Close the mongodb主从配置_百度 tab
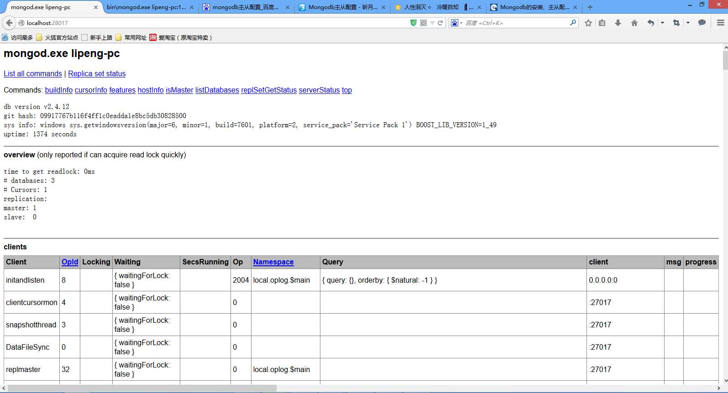 tap(288, 7)
